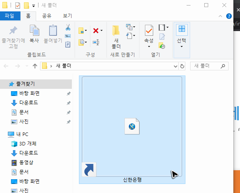Delete the selected item with red X
Screen dimensions: 240x193
click(x=96, y=31)
